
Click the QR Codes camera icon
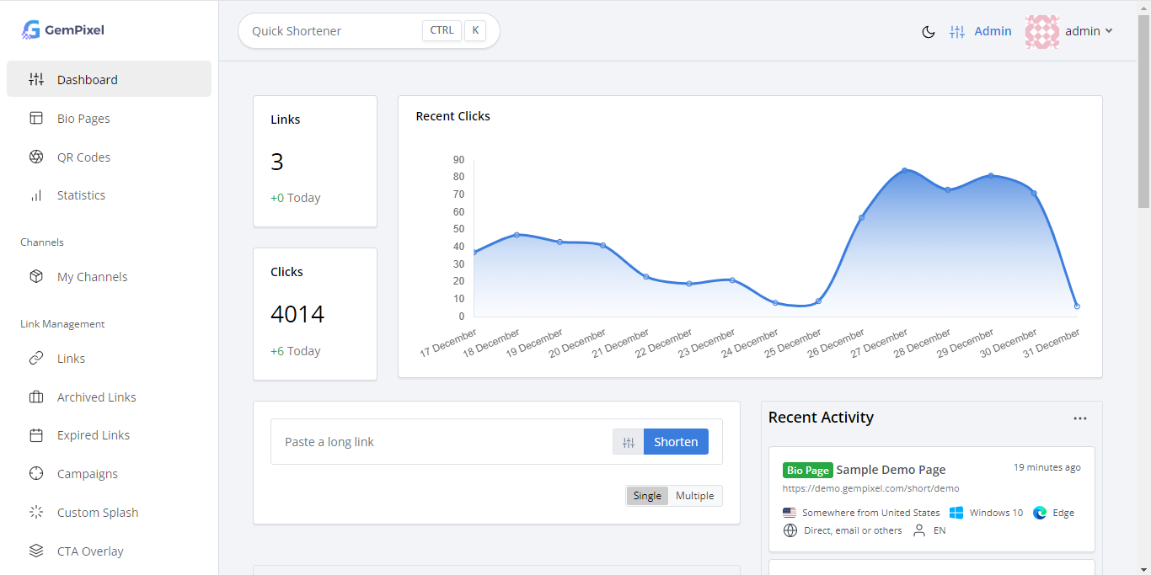36,157
